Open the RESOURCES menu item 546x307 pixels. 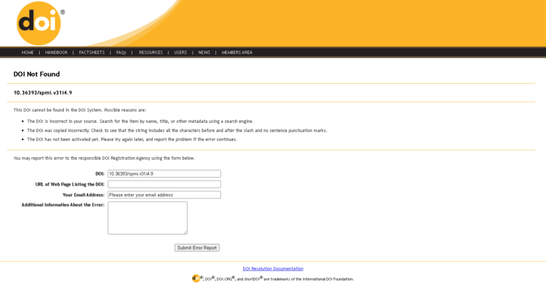point(151,53)
